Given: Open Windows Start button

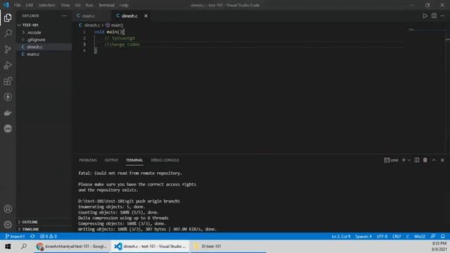Looking at the screenshot, I should 8,247.
